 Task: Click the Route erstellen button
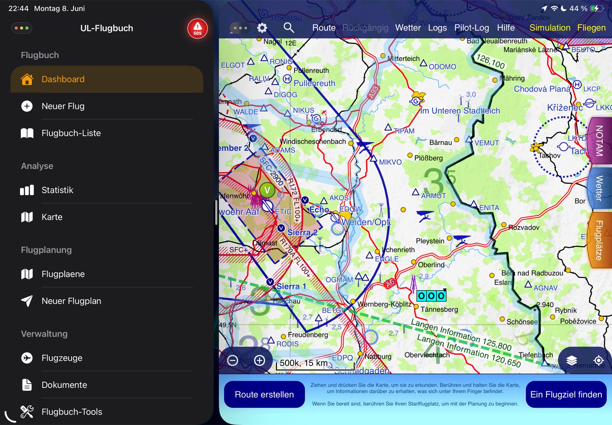click(x=264, y=394)
